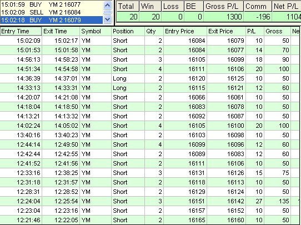Click YM symbol in the 14:20:07 row
The width and height of the screenshot is (301, 225).
click(96, 97)
